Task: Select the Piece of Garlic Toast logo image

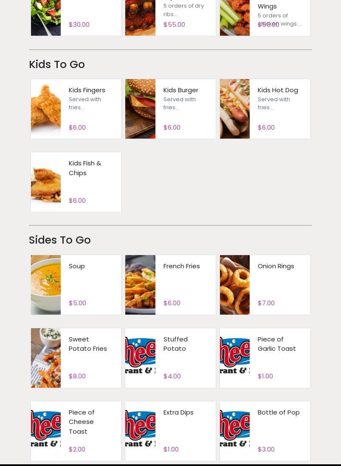Action: pyautogui.click(x=235, y=358)
